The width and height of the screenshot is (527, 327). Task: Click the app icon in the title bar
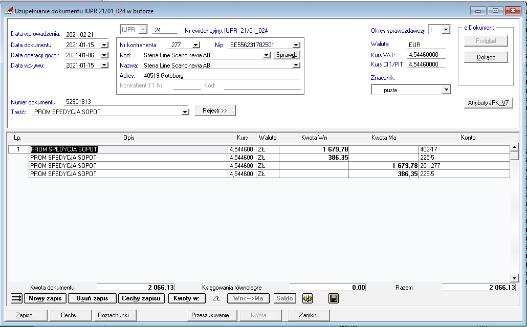(8, 11)
